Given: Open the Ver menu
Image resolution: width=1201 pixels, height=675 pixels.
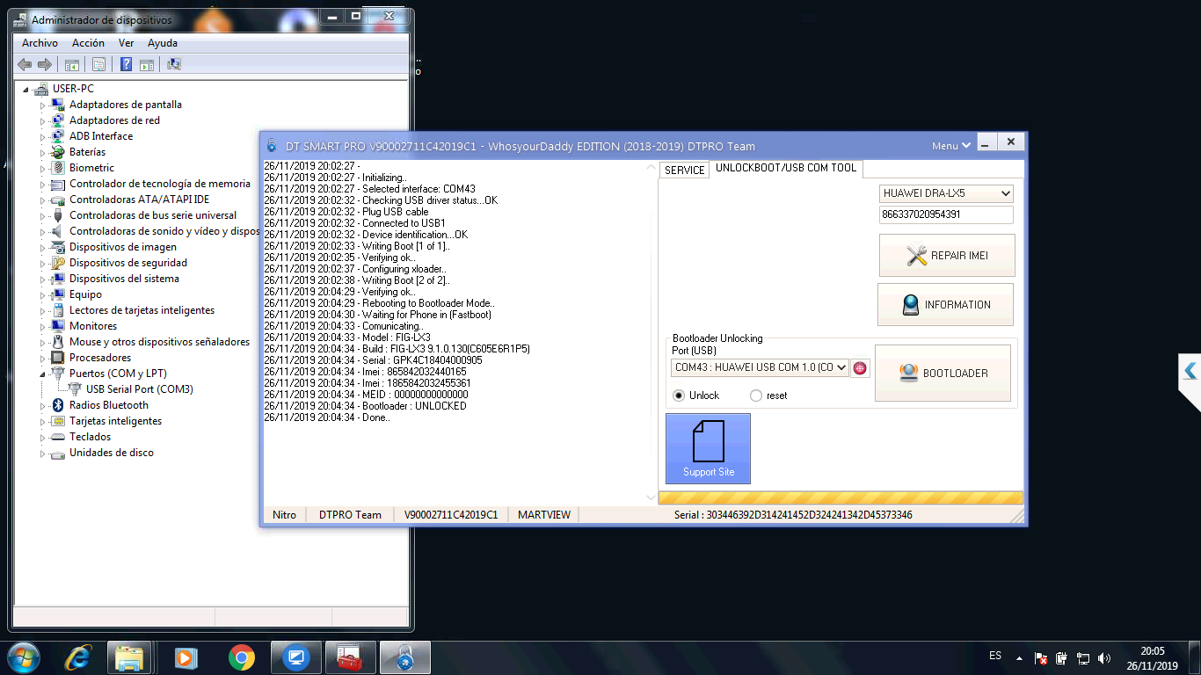Looking at the screenshot, I should click(x=127, y=43).
